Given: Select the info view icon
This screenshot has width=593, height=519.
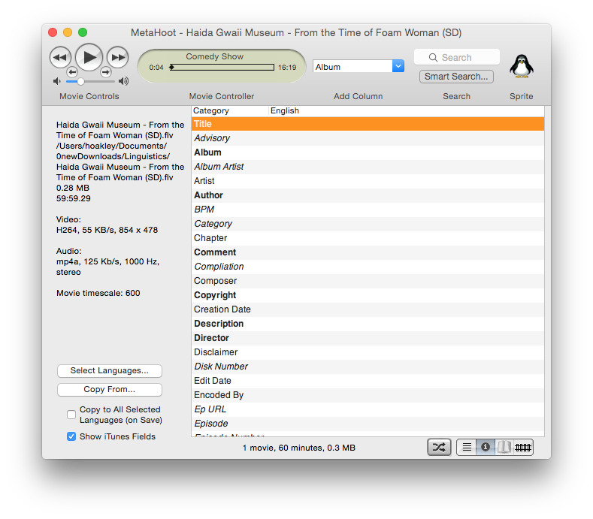Looking at the screenshot, I should [x=486, y=448].
